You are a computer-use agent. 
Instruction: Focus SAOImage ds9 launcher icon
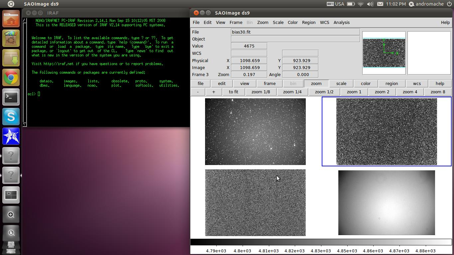(11, 136)
